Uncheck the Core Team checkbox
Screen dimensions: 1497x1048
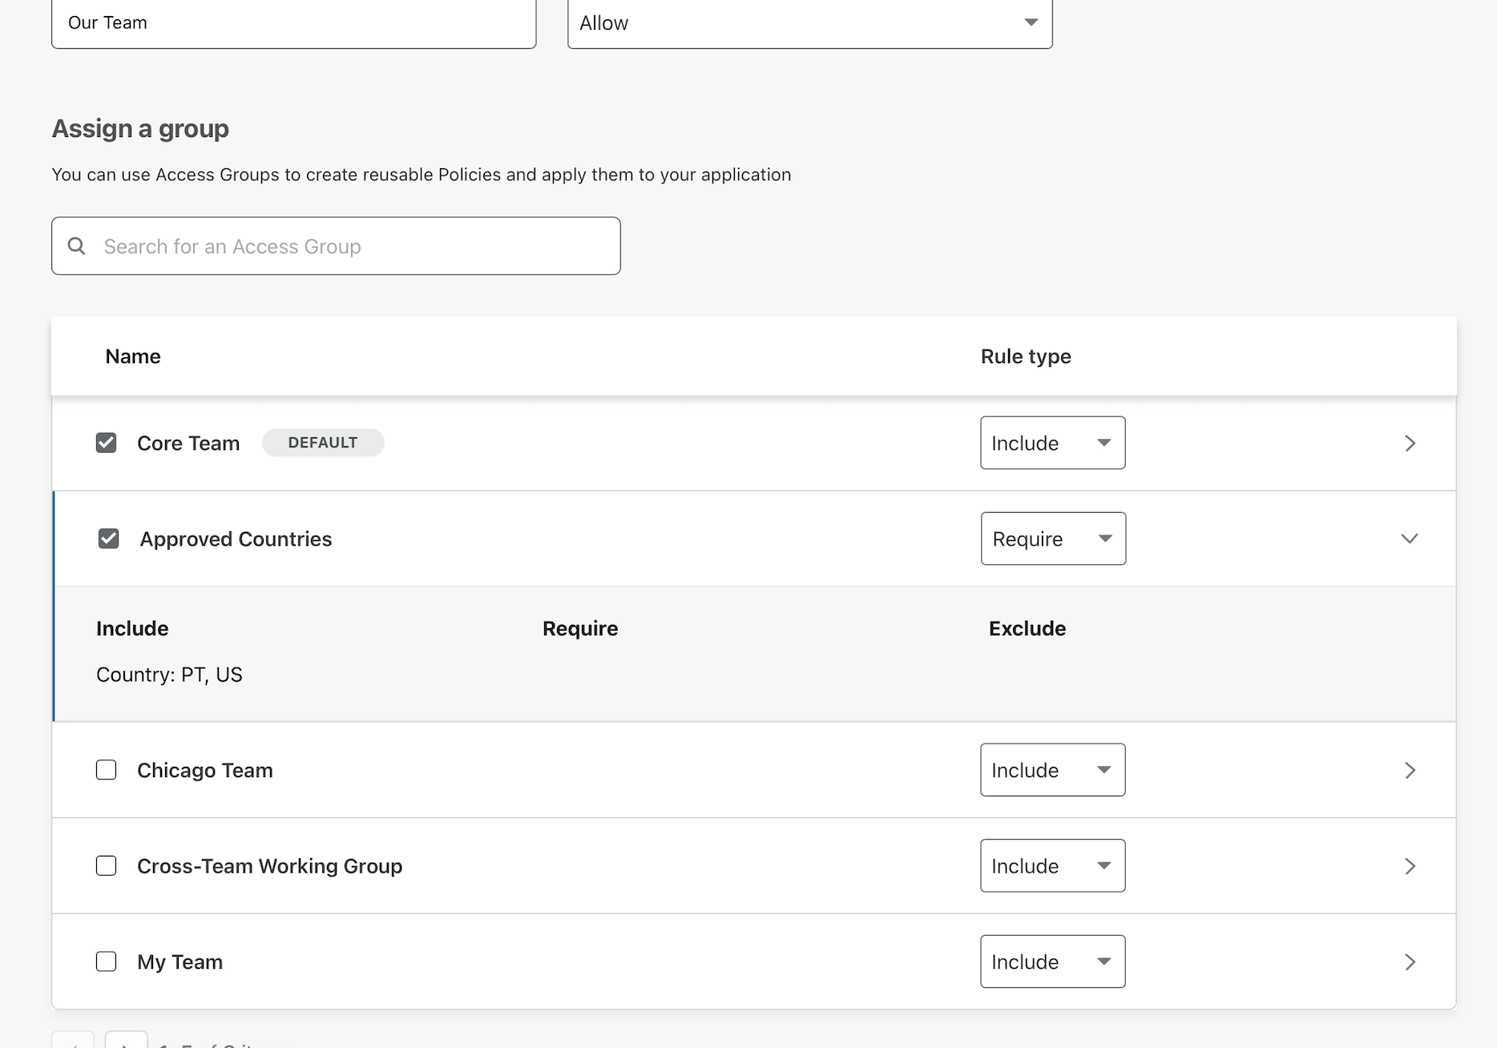[106, 443]
